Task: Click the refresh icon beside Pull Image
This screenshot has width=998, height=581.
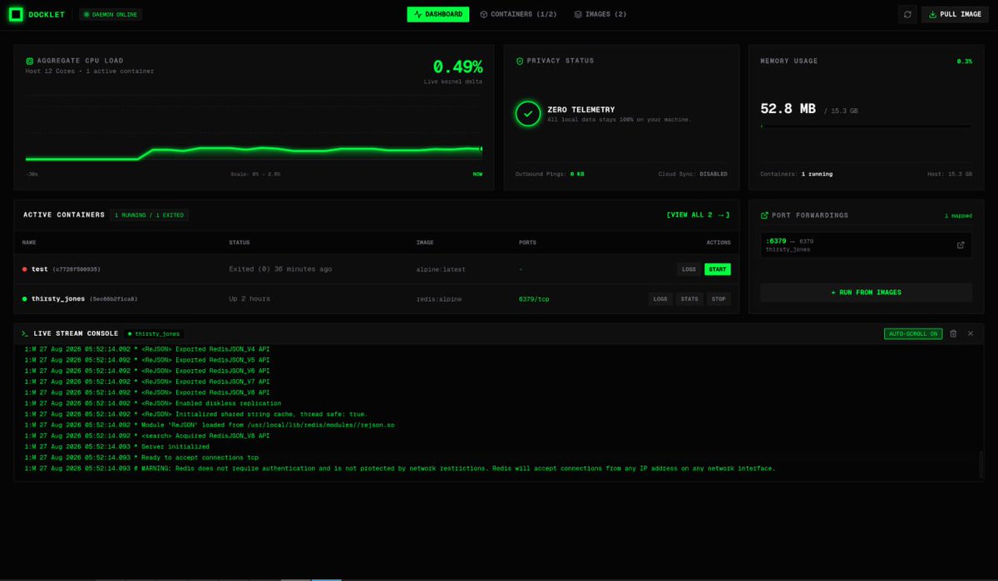Action: (907, 14)
